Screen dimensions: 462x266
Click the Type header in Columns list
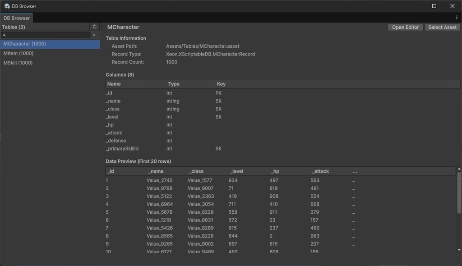tap(174, 84)
